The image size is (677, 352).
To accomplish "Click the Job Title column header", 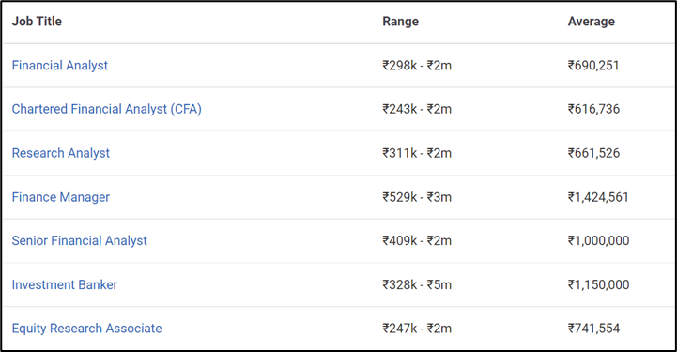I will 37,22.
